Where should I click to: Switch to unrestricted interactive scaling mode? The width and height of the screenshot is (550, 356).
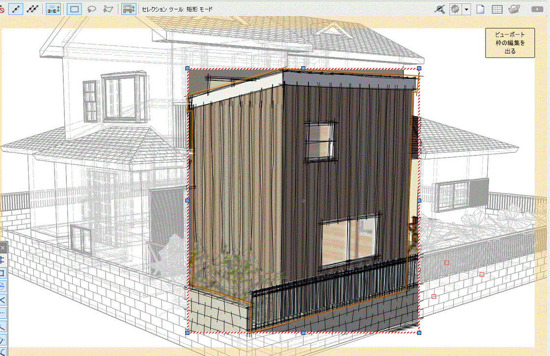[x=33, y=9]
